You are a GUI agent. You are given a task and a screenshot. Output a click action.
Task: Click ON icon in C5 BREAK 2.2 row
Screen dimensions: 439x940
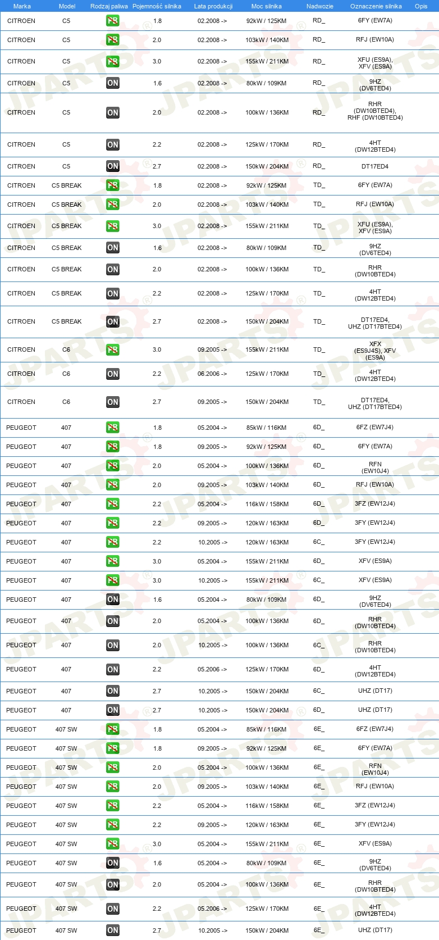tap(113, 293)
